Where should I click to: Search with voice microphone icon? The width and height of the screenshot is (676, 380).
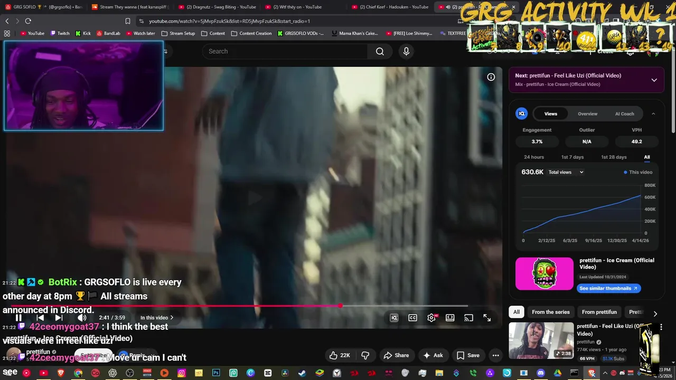[x=406, y=51]
